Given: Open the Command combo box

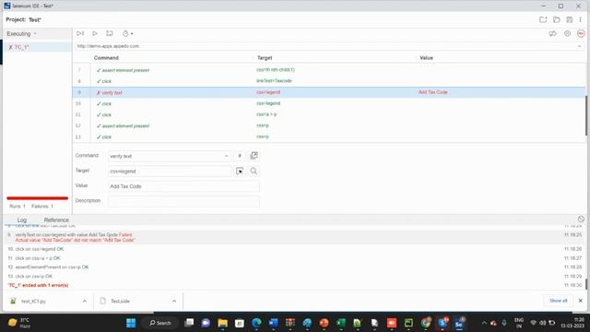Looking at the screenshot, I should point(170,156).
